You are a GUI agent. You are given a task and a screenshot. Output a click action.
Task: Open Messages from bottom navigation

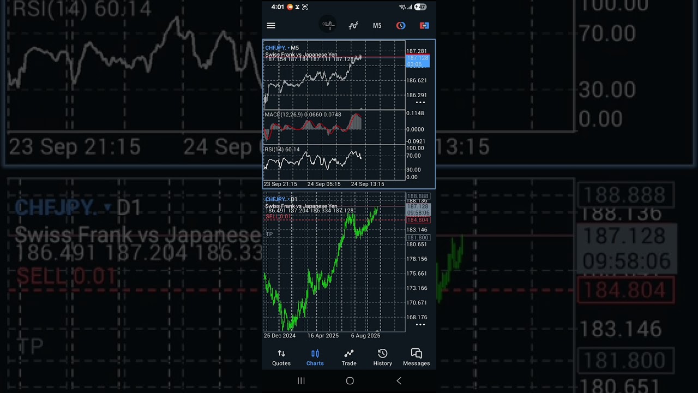pyautogui.click(x=416, y=358)
